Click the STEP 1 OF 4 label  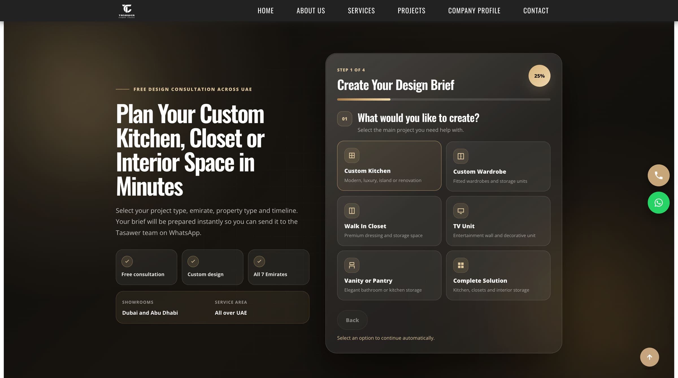351,70
